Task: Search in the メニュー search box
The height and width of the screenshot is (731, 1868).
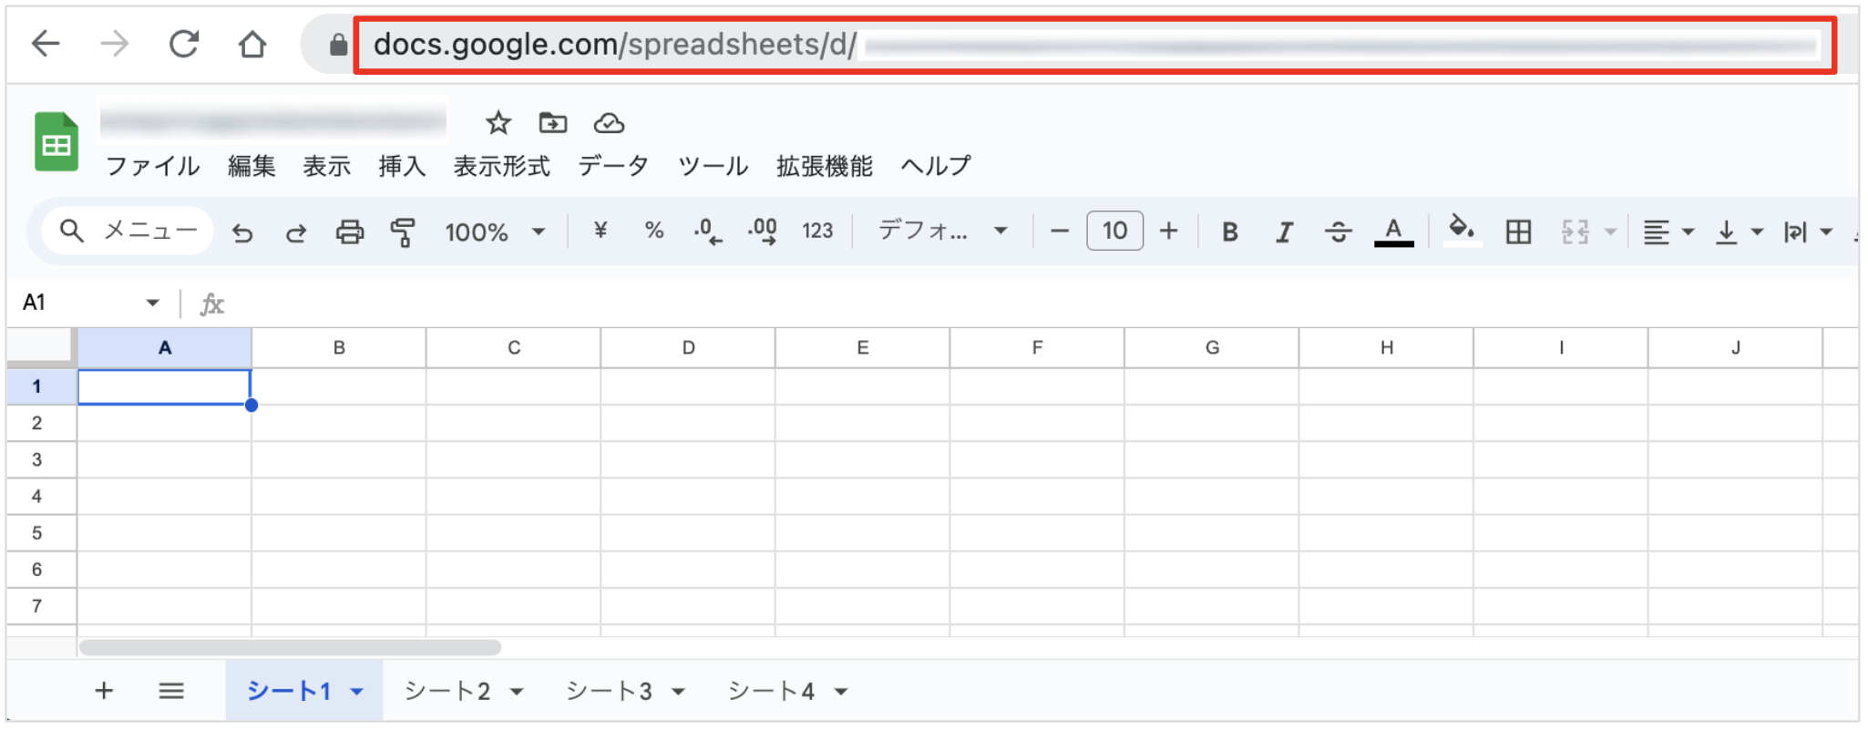Action: (128, 232)
